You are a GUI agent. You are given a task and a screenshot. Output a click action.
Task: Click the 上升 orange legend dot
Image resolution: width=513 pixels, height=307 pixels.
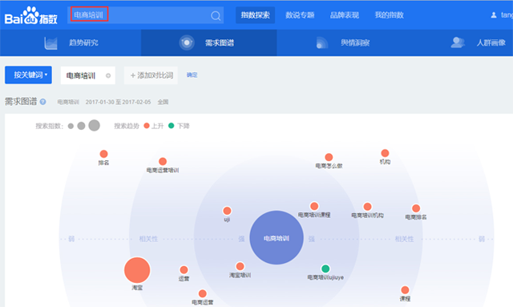[x=147, y=126]
